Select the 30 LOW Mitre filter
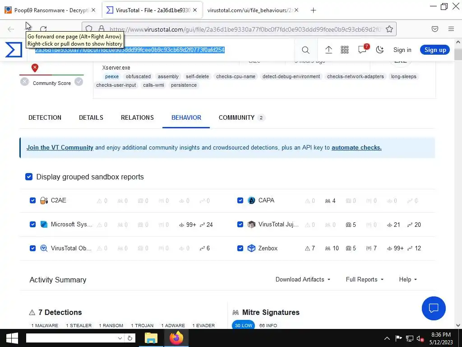The height and width of the screenshot is (347, 462). [243, 325]
